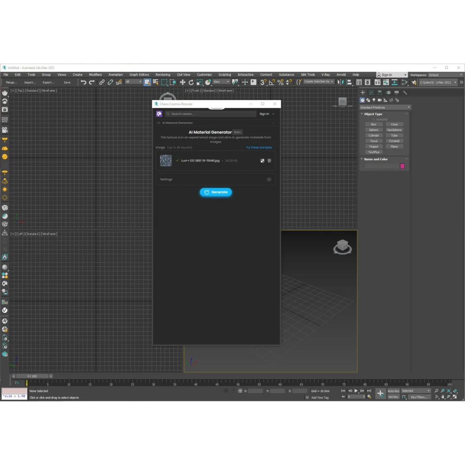This screenshot has height=465, width=465.
Task: Open the Standard Primitives dropdown
Action: tap(385, 107)
